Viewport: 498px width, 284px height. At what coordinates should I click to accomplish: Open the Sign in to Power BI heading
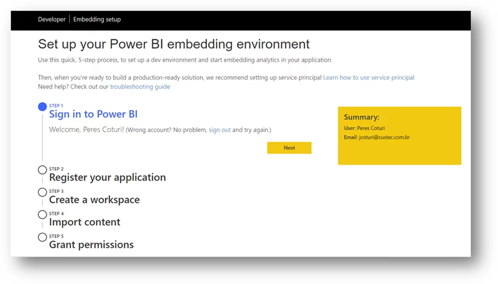[93, 114]
